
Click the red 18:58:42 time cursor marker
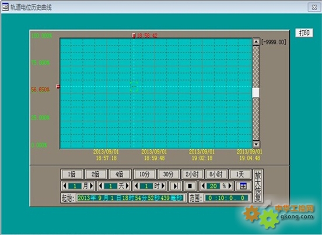coord(134,36)
